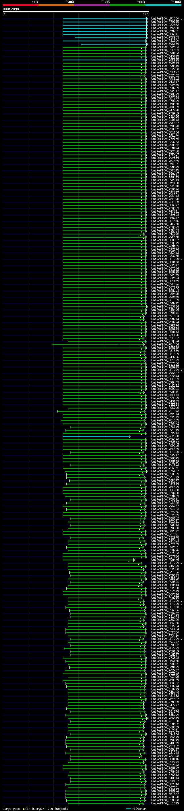Click the short cyan alignment bar of UniRef100_A6XGU8

pos(96,436)
